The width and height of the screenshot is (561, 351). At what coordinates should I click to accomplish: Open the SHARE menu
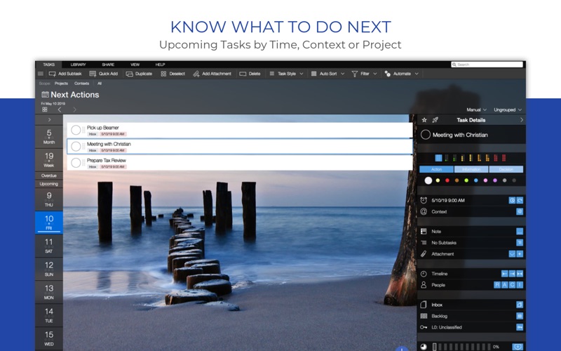click(x=108, y=65)
